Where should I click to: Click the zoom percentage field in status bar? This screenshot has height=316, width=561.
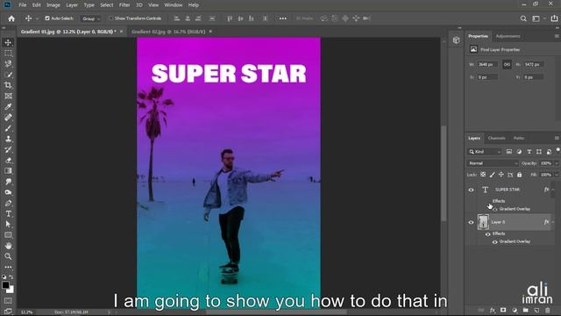26,312
